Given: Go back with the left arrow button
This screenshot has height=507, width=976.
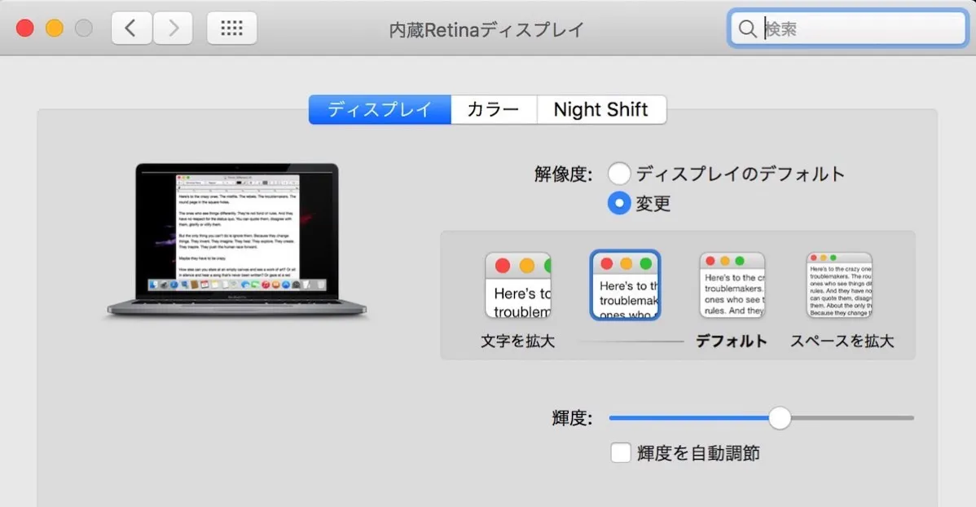Looking at the screenshot, I should pyautogui.click(x=131, y=28).
